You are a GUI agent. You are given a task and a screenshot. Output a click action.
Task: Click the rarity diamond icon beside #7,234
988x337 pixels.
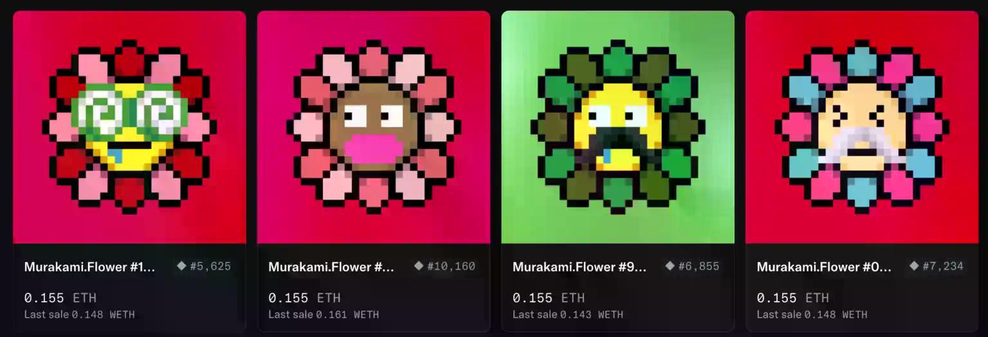click(915, 266)
